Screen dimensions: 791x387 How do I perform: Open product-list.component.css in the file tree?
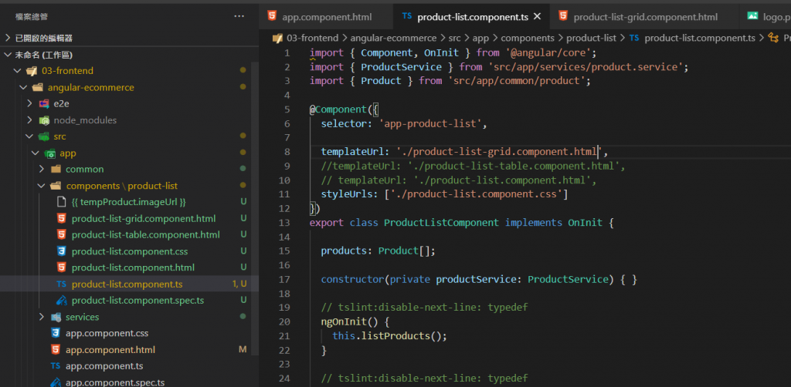coord(129,251)
